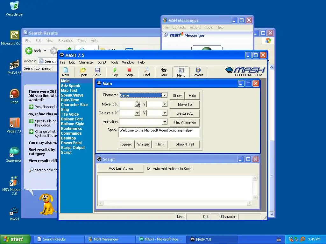326x244 pixels.
Task: Open the File menu in MASH
Action: tap(63, 62)
